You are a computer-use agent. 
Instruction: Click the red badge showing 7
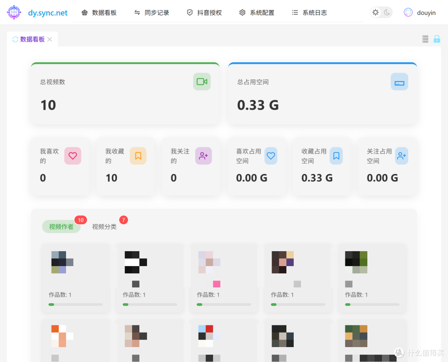(124, 220)
